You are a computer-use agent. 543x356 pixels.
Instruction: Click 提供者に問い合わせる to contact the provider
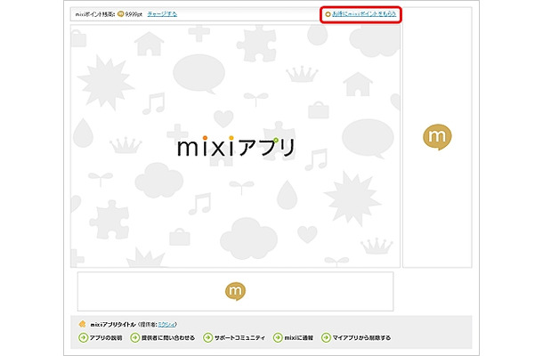pyautogui.click(x=163, y=337)
